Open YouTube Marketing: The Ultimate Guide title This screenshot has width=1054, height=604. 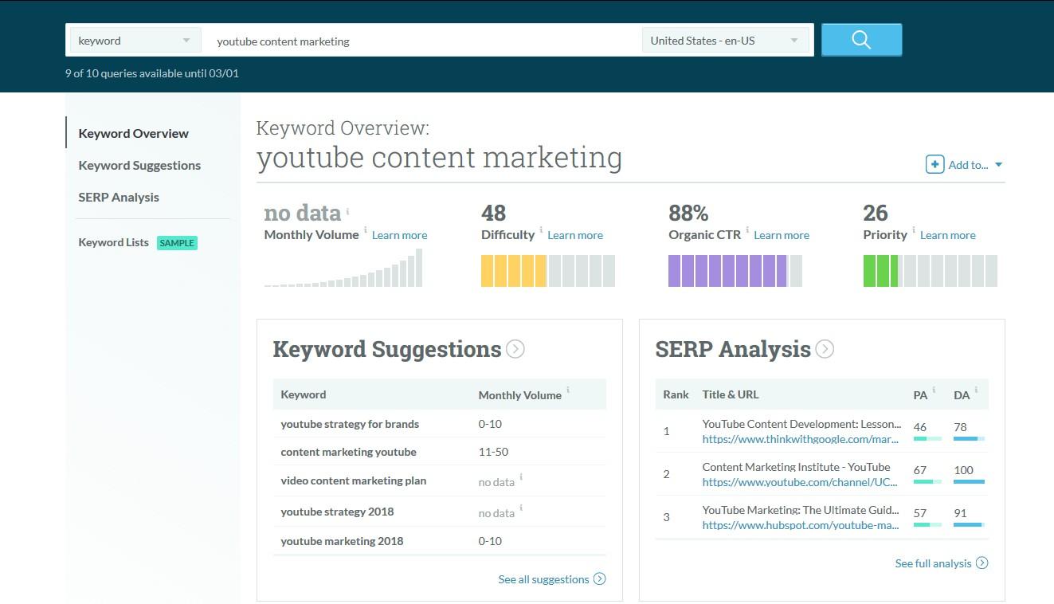pyautogui.click(x=801, y=510)
